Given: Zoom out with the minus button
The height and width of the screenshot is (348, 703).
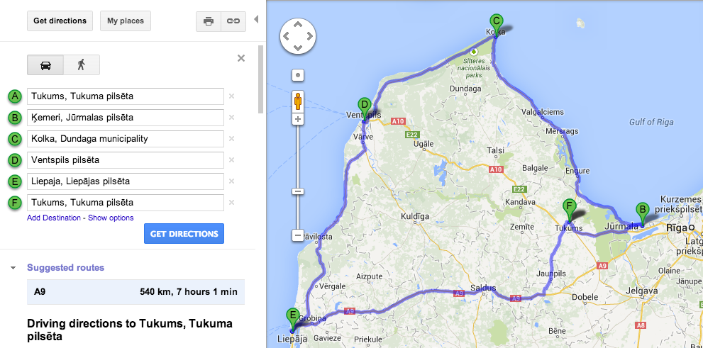Looking at the screenshot, I should (x=298, y=235).
